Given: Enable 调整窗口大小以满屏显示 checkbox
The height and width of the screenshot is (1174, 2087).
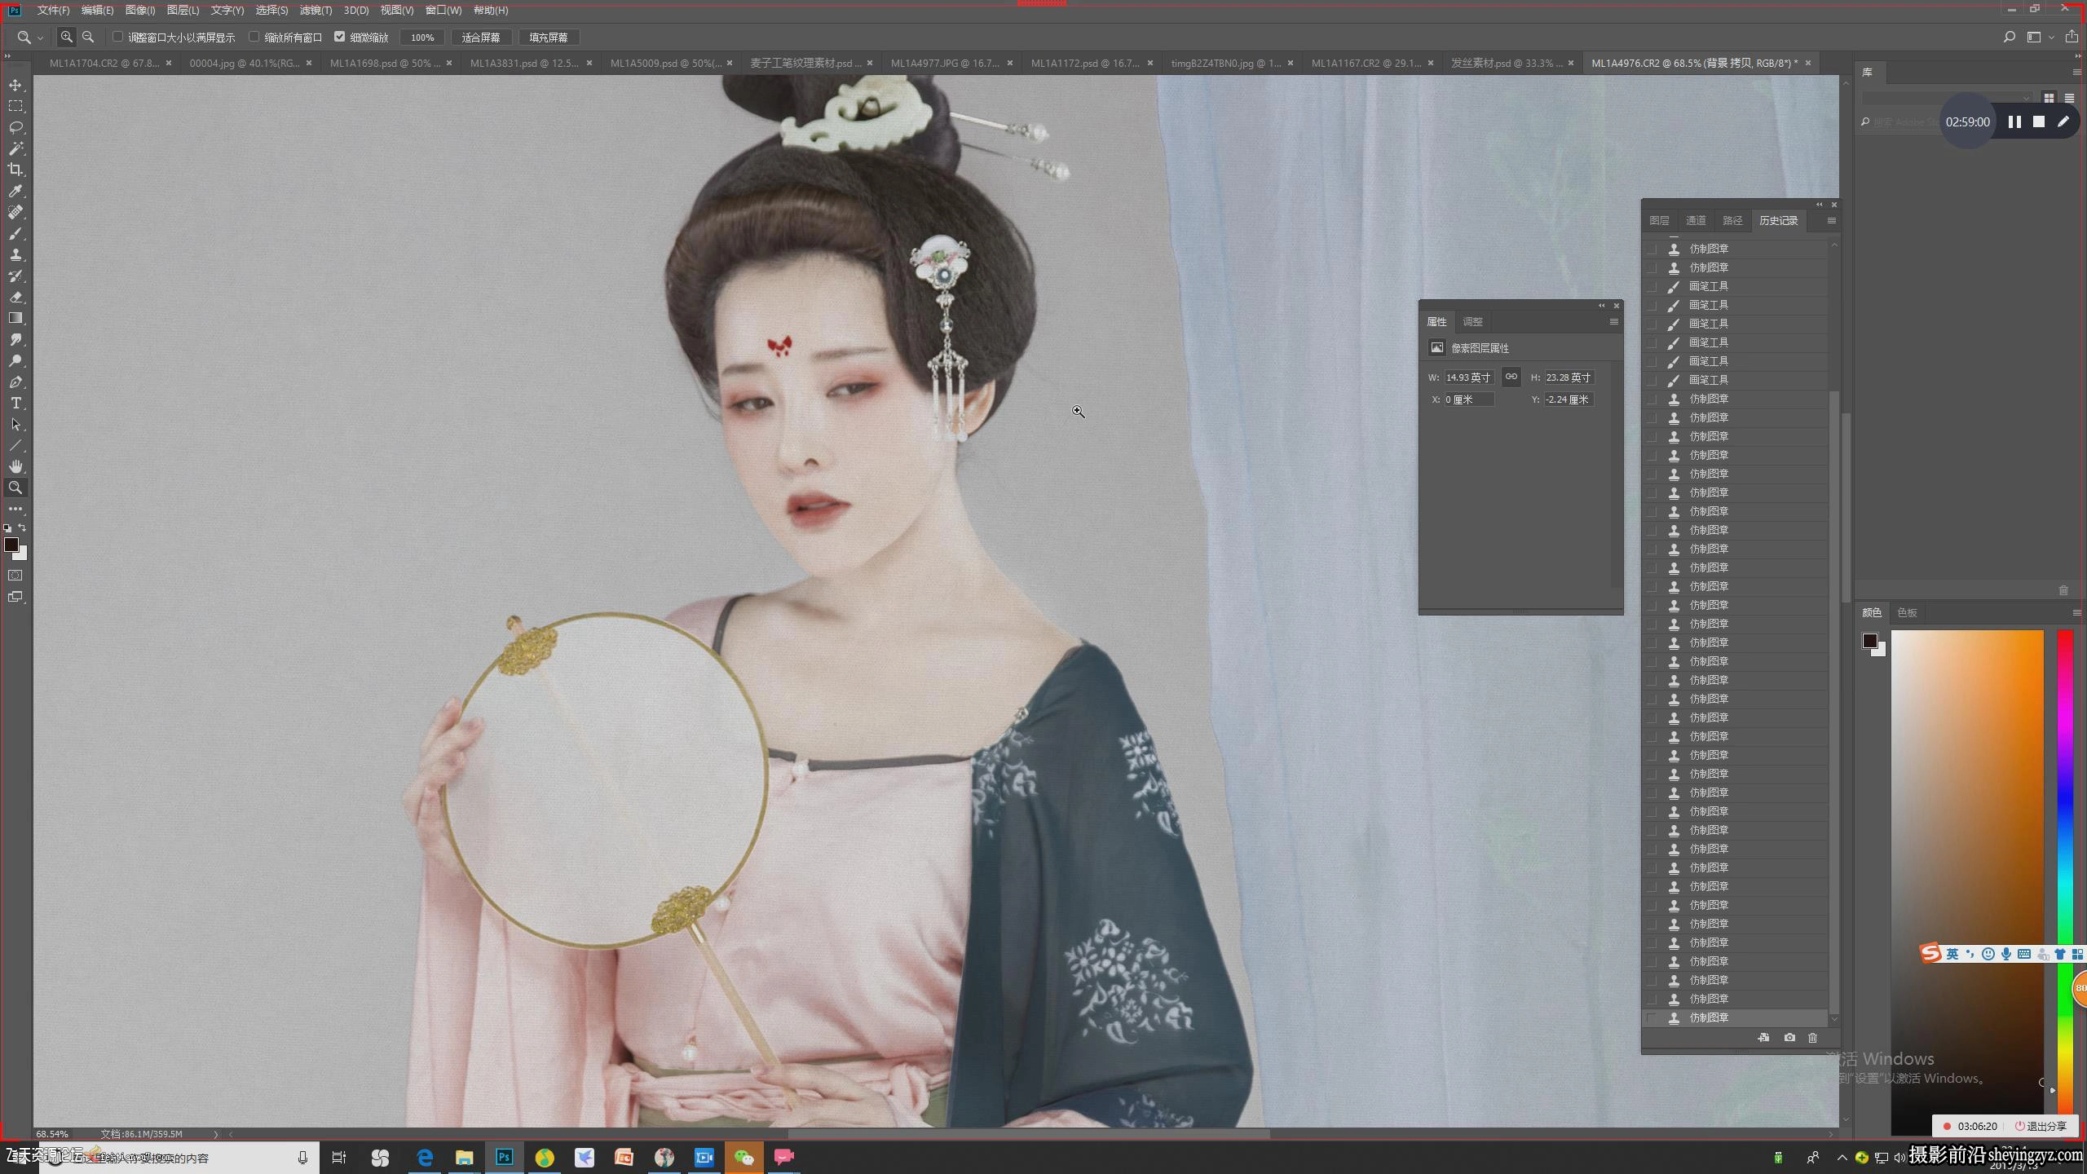Looking at the screenshot, I should (x=117, y=37).
